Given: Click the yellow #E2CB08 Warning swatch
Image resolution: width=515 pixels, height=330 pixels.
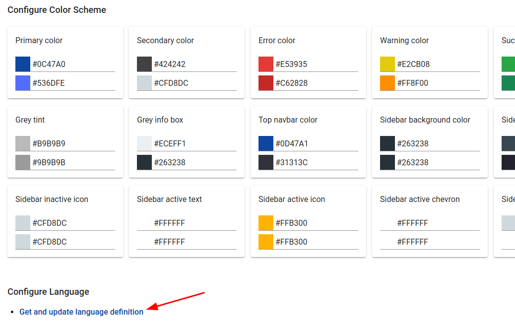Looking at the screenshot, I should tap(387, 64).
